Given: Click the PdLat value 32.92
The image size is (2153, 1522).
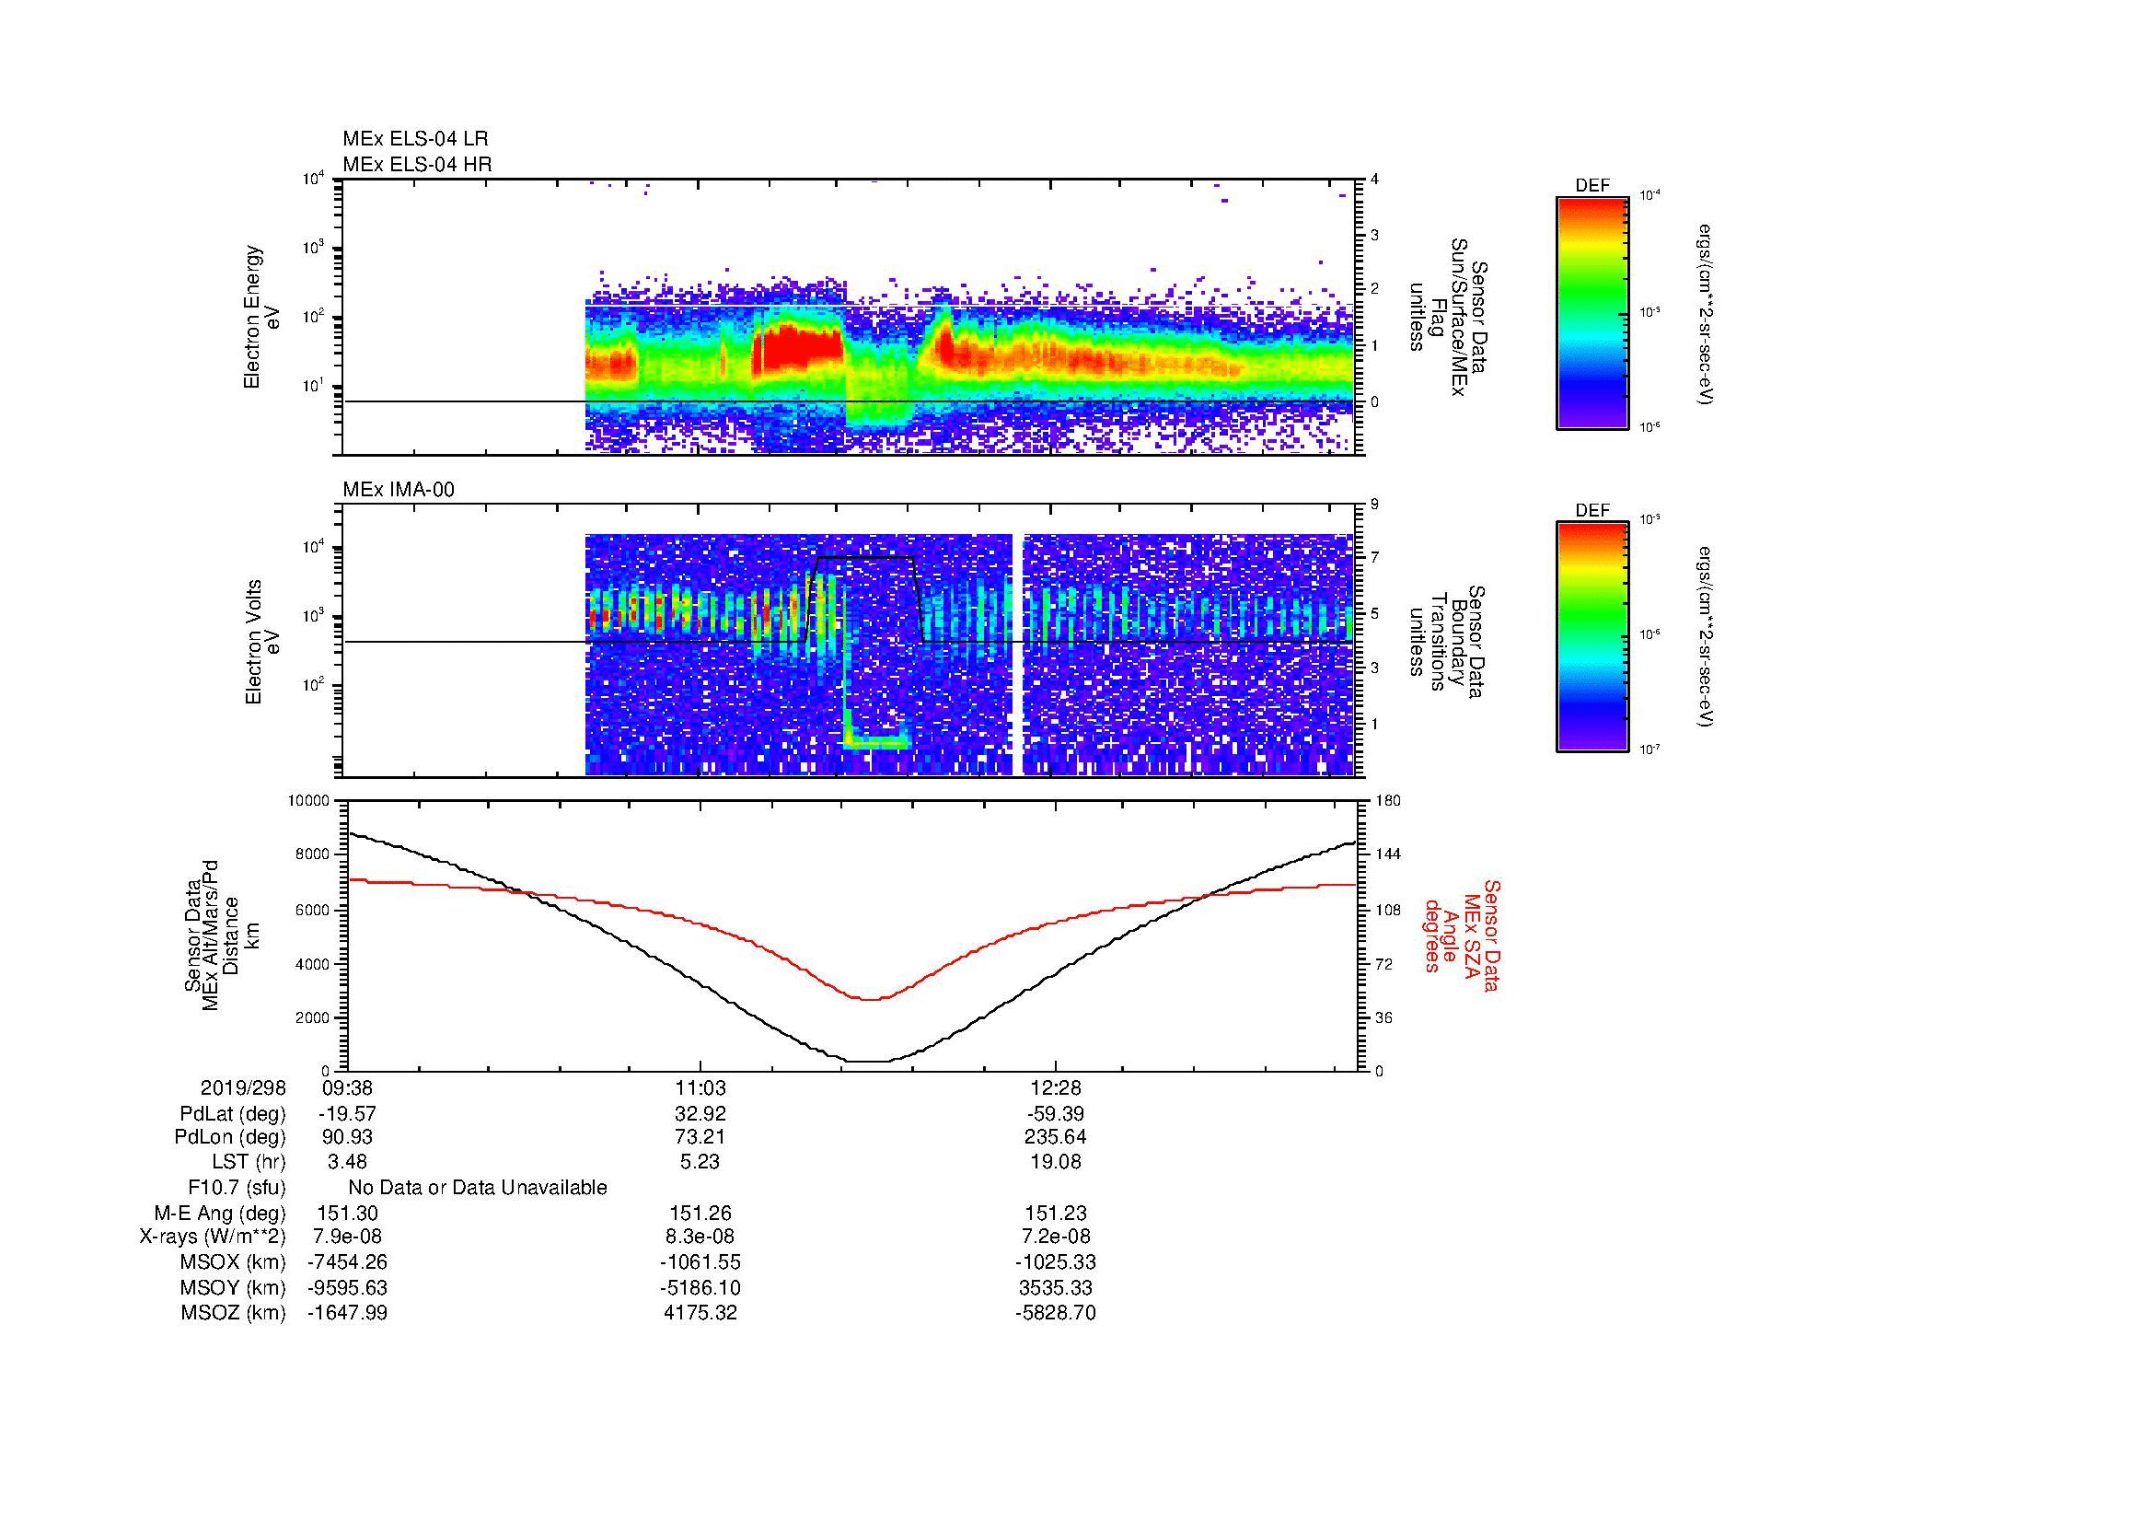Looking at the screenshot, I should pos(700,1114).
